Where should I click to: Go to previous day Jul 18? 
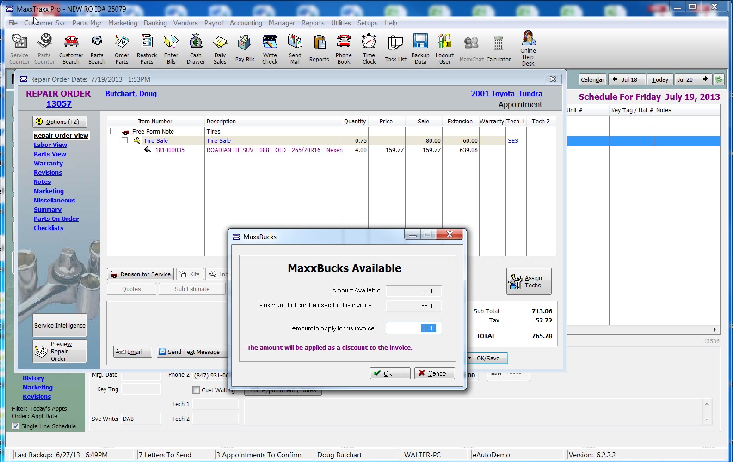pos(626,79)
